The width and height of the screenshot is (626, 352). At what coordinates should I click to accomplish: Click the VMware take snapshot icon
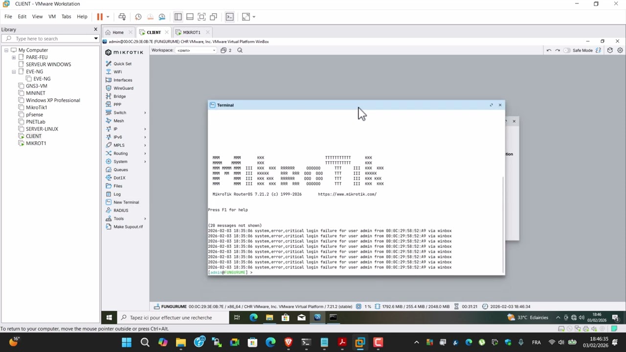coord(138,17)
